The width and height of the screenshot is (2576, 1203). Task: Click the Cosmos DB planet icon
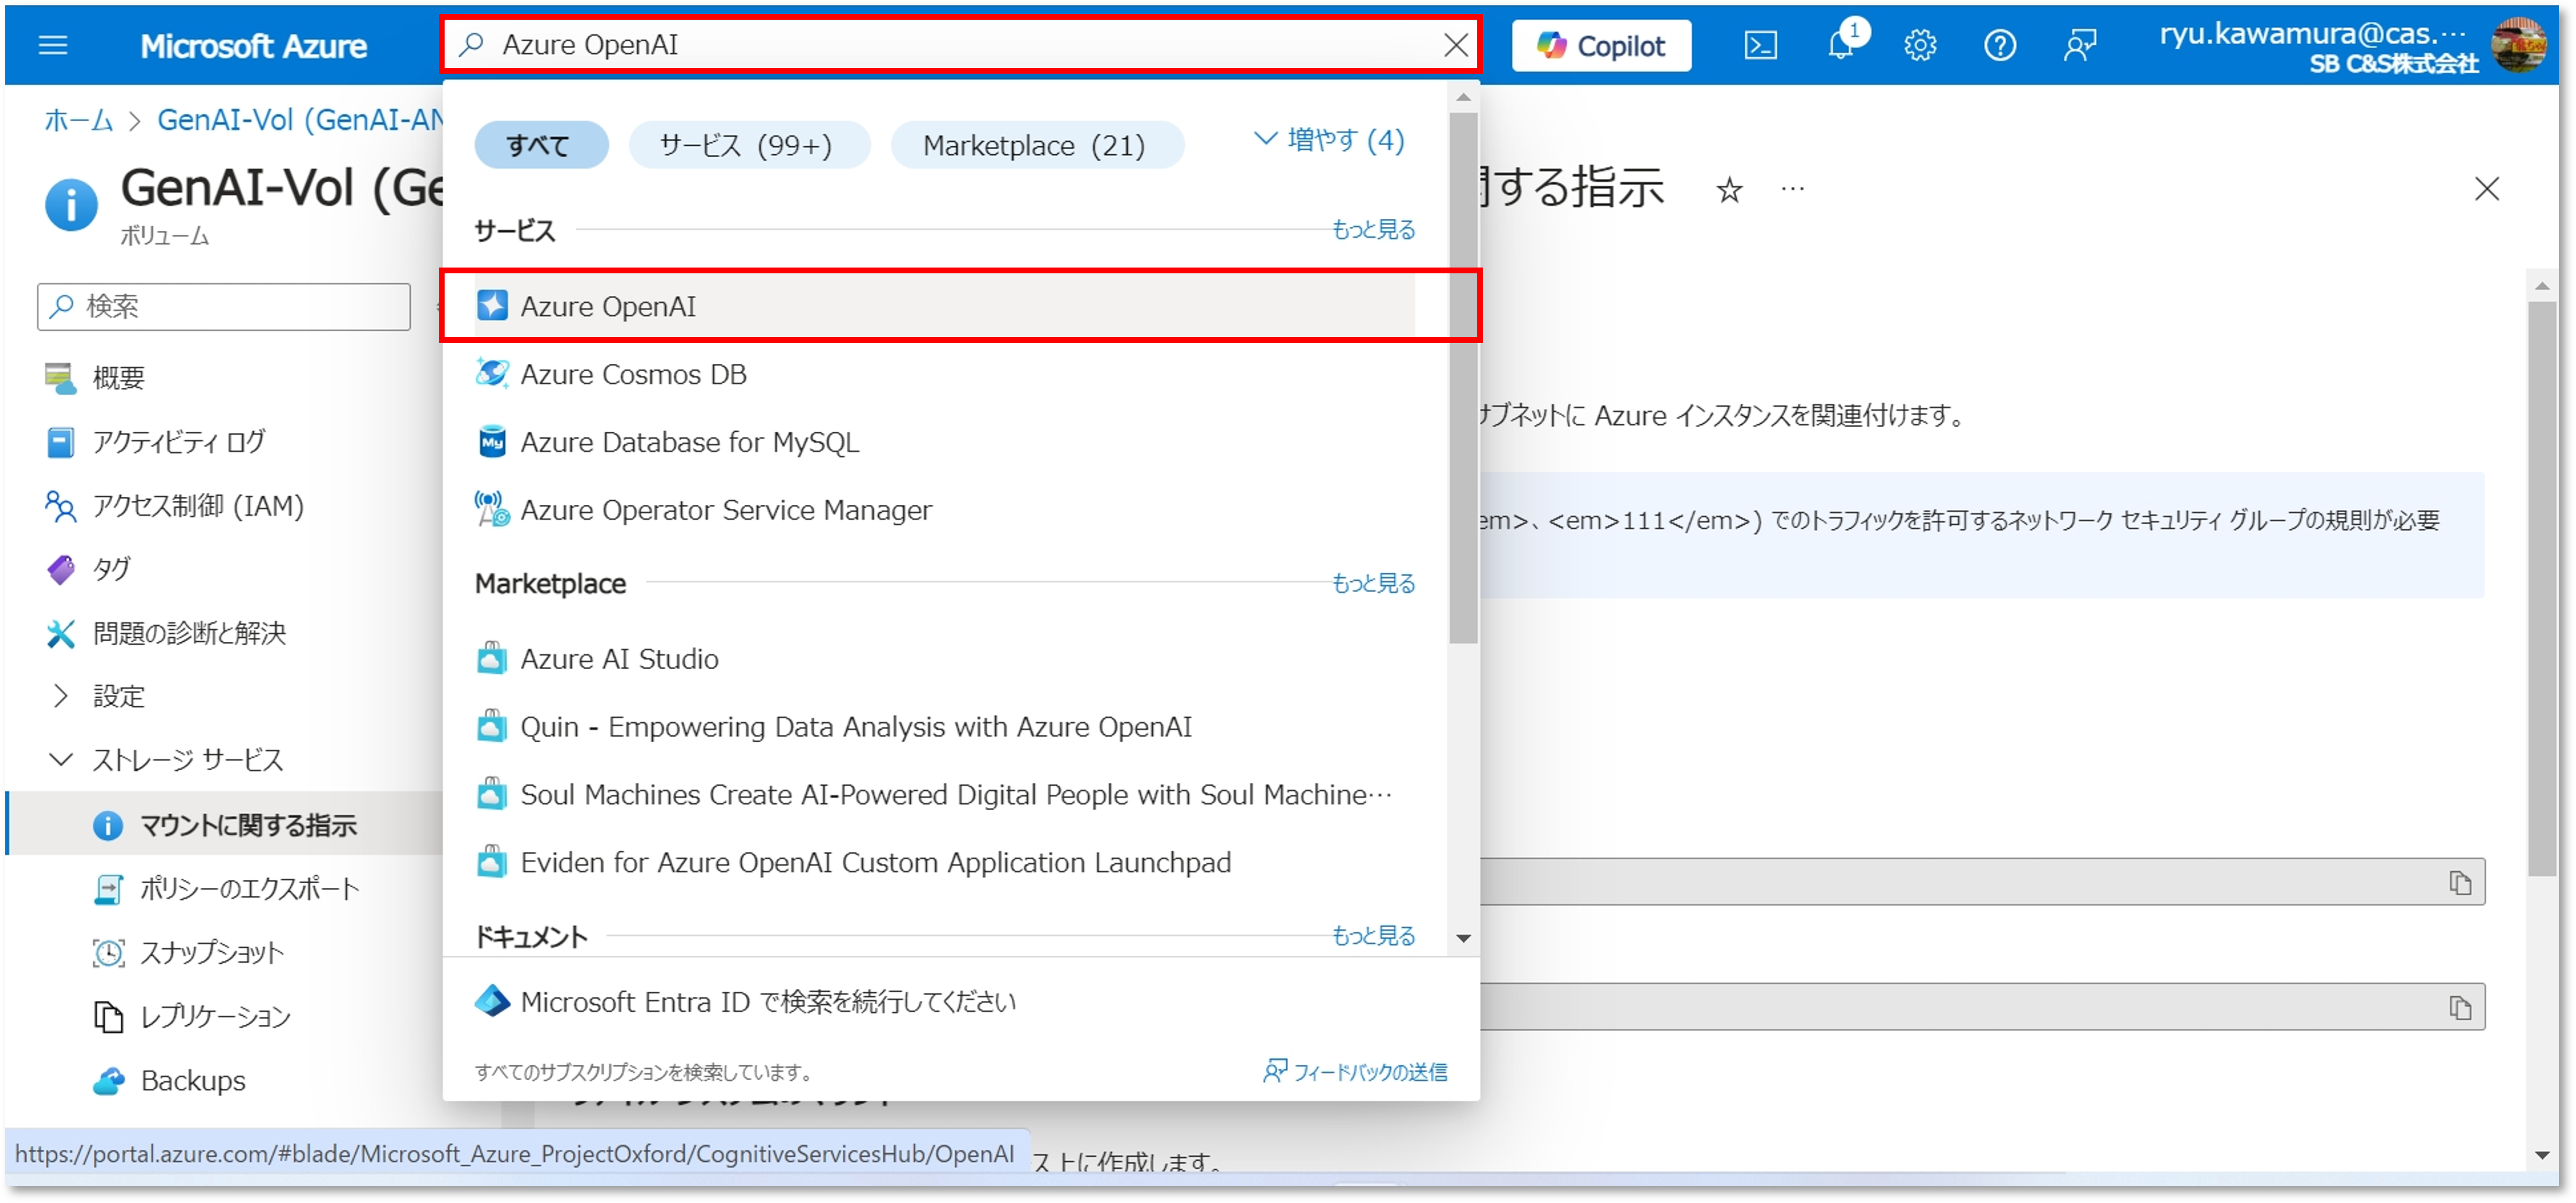click(492, 373)
